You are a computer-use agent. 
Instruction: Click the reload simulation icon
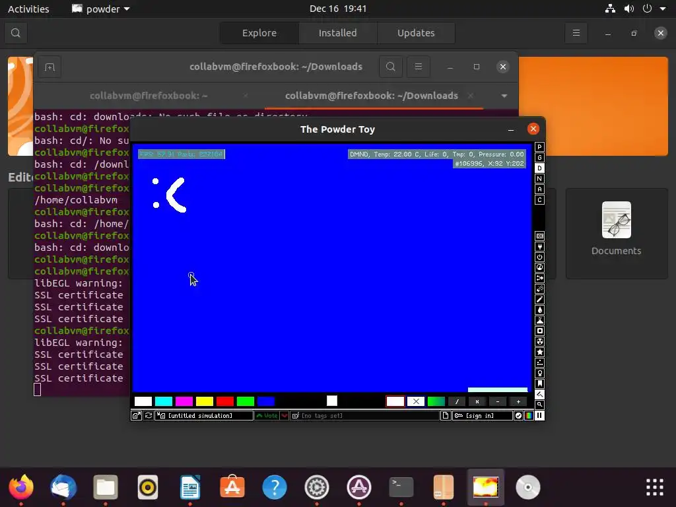[x=149, y=416]
